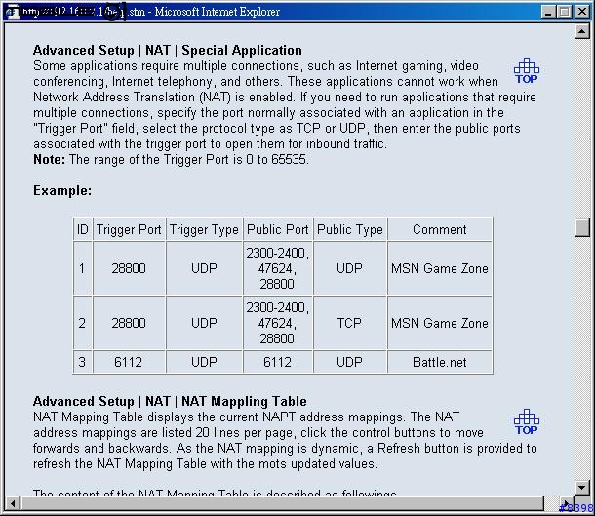Click the Special Application section heading
Image resolution: width=595 pixels, height=516 pixels.
168,50
